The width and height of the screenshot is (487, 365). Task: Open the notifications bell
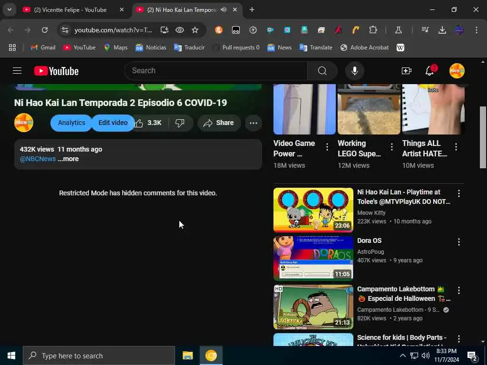(429, 71)
